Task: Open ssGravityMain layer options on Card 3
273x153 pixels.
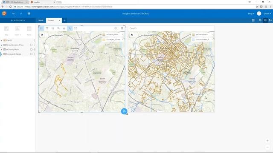Action: pyautogui.click(x=212, y=34)
